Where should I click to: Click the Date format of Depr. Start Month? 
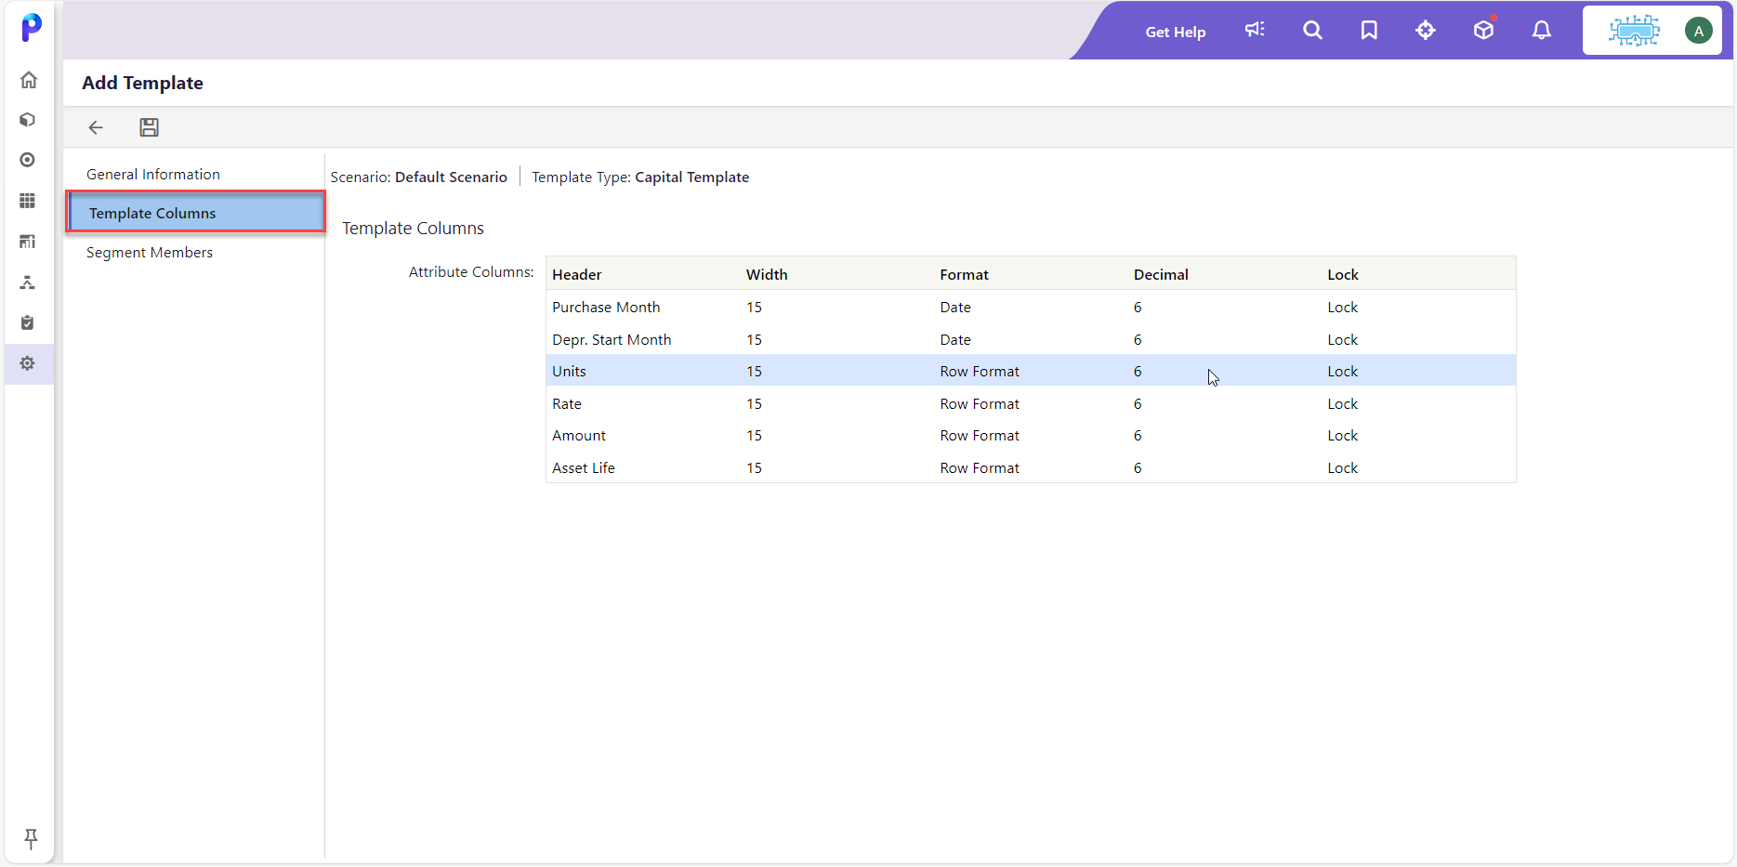(x=955, y=339)
